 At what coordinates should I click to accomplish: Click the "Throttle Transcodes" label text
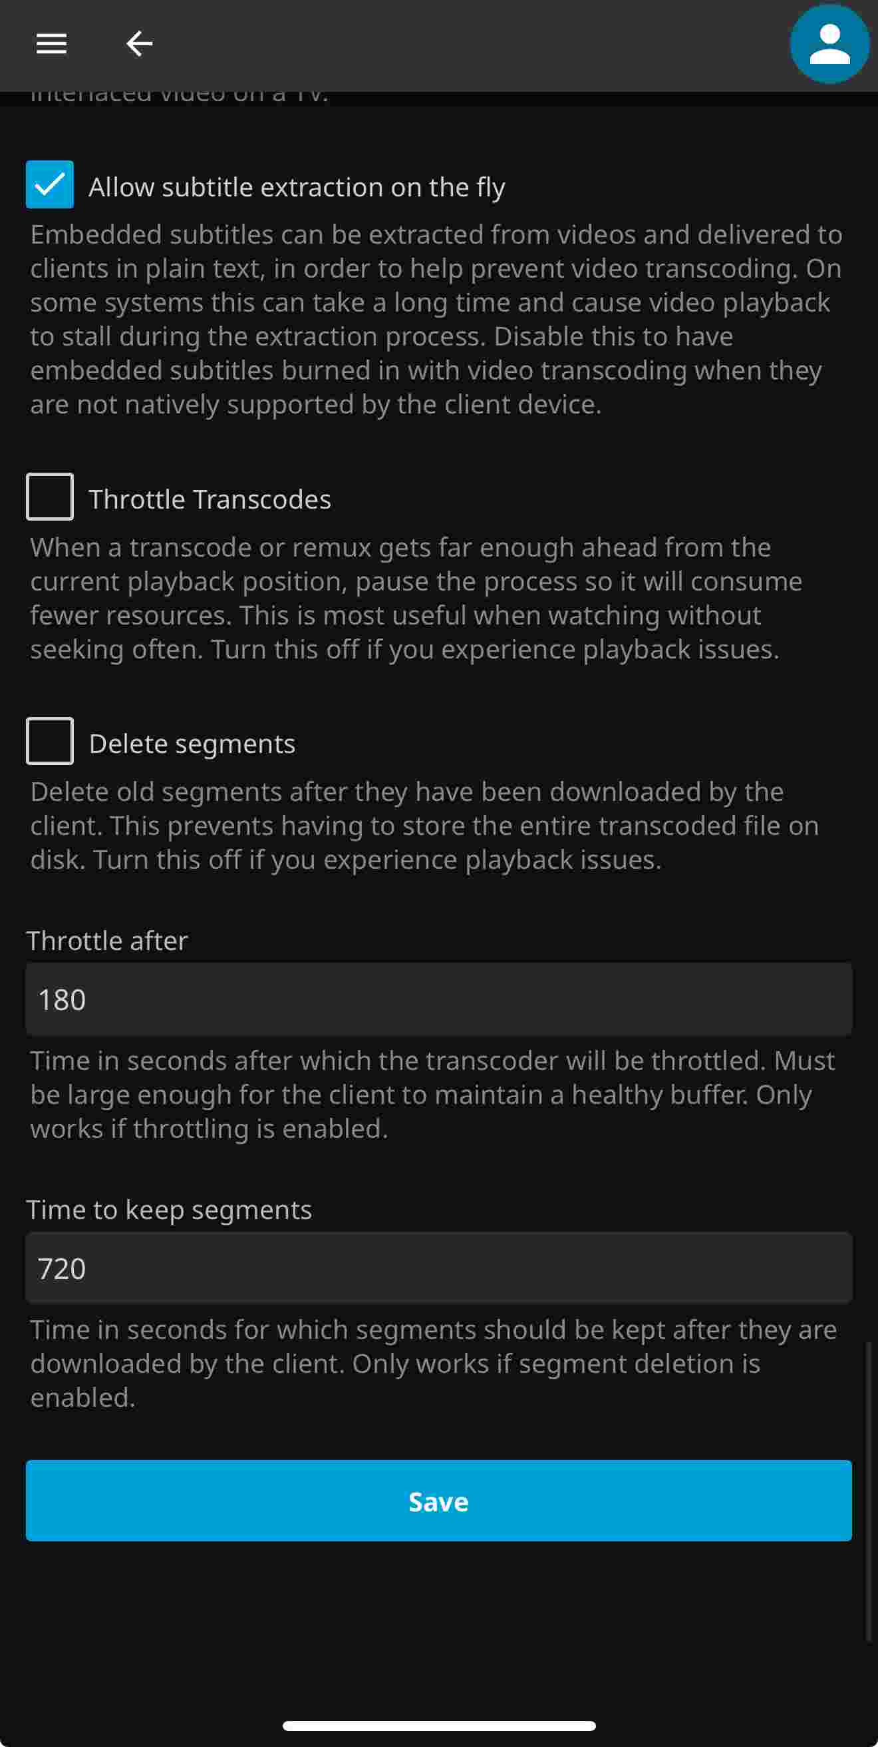coord(210,500)
